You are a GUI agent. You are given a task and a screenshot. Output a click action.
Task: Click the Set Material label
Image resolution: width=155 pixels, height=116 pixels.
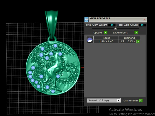tap(130, 101)
